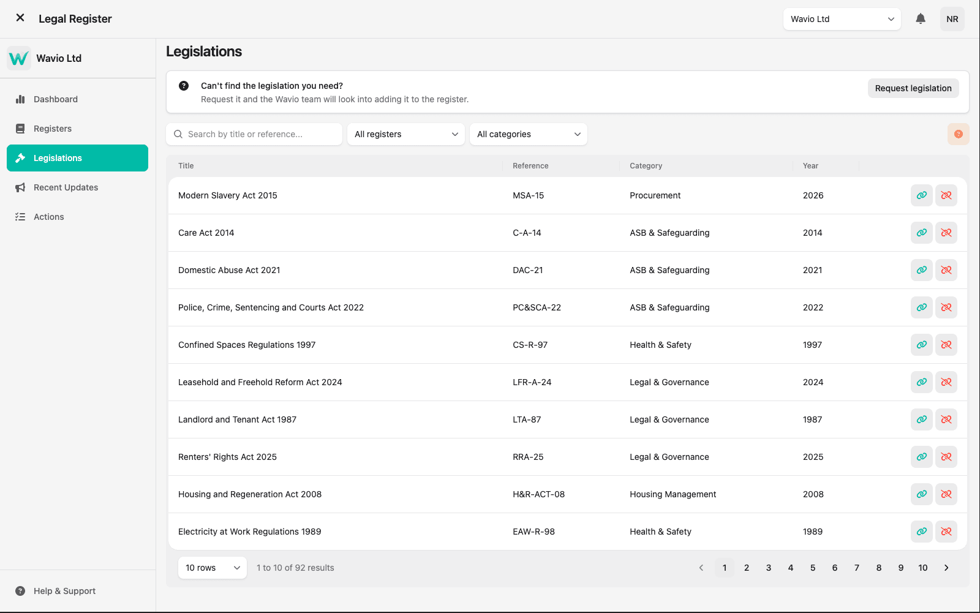Click the unlink icon for Leasehold and Freehold Reform Act
The width and height of the screenshot is (980, 613).
pyautogui.click(x=946, y=382)
